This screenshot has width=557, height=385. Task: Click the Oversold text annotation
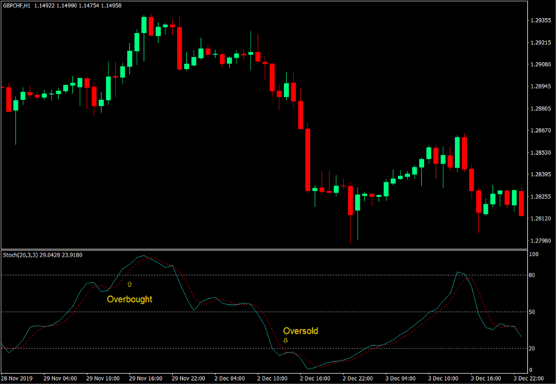coord(302,331)
